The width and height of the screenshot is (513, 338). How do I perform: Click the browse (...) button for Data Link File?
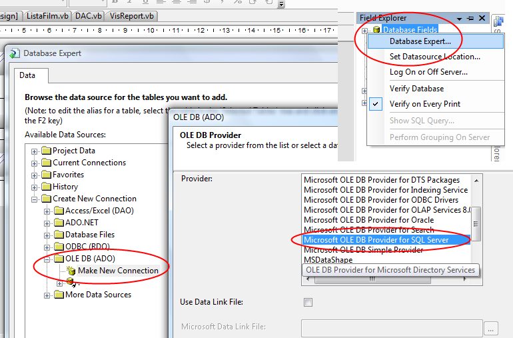[x=491, y=328]
